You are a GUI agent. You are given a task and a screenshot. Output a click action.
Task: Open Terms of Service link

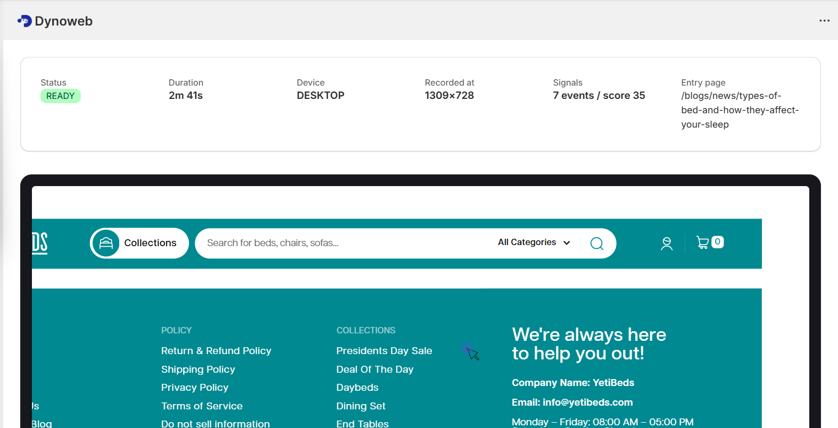[202, 406]
